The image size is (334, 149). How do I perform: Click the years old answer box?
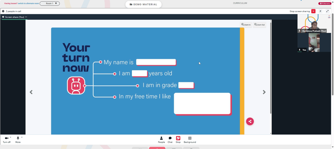coord(140,73)
